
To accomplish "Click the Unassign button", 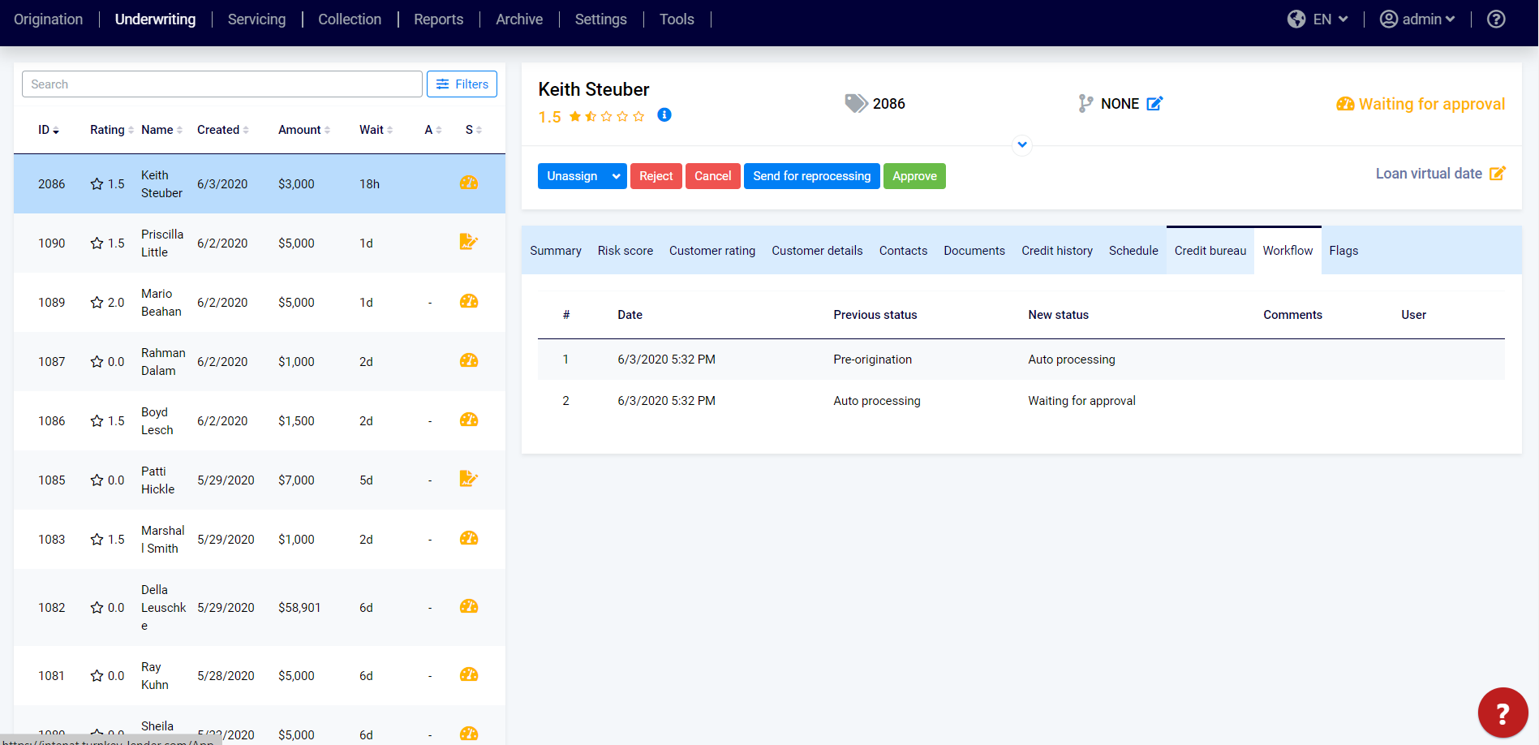I will pyautogui.click(x=572, y=176).
